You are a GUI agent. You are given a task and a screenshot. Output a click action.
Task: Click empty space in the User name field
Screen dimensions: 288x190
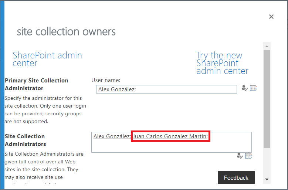185,89
